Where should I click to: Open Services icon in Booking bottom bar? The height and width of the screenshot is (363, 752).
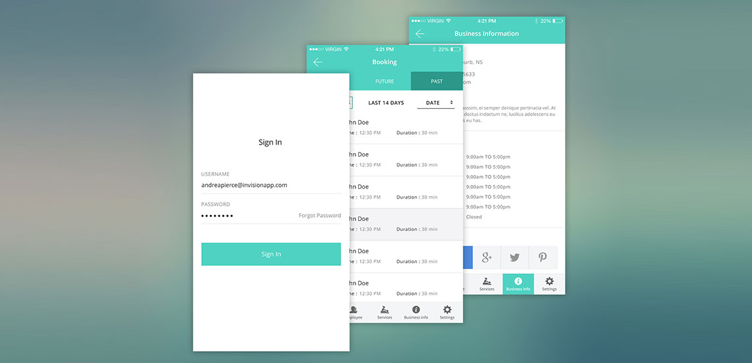click(x=385, y=312)
